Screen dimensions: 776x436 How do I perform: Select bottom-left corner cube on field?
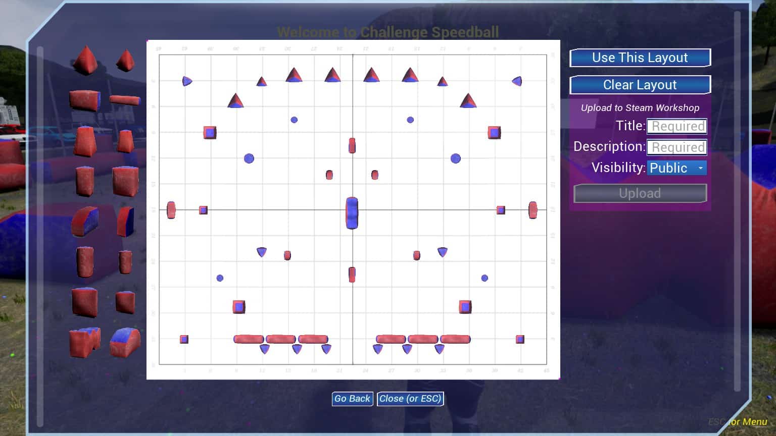(x=184, y=339)
